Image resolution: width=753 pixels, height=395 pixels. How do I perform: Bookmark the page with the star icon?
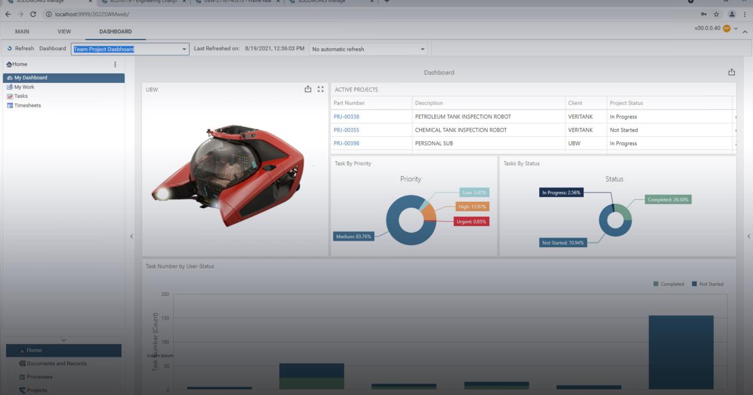pyautogui.click(x=717, y=14)
